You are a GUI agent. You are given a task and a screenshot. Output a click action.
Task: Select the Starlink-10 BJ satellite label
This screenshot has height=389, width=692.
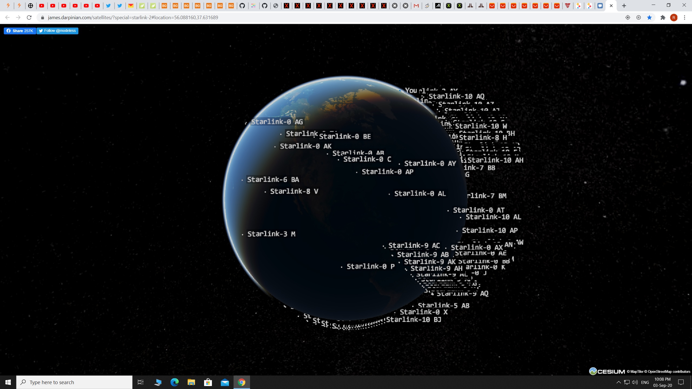click(x=414, y=320)
